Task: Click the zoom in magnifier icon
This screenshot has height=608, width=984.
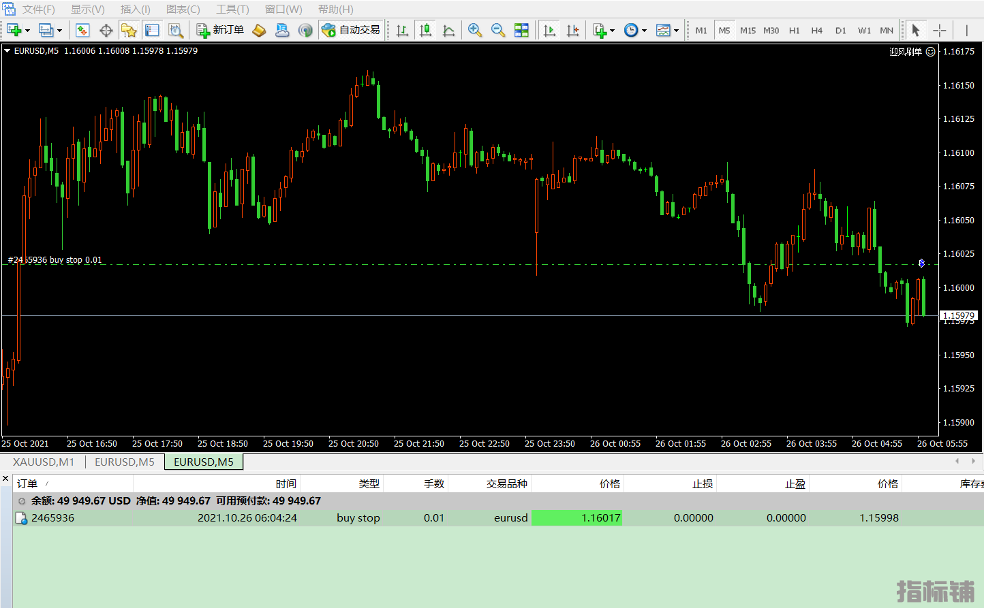Action: [x=475, y=30]
